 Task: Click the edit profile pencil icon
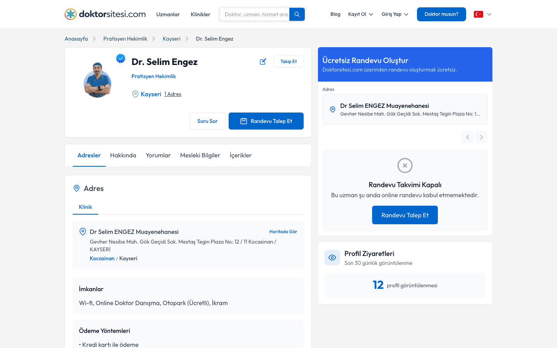[x=263, y=61]
